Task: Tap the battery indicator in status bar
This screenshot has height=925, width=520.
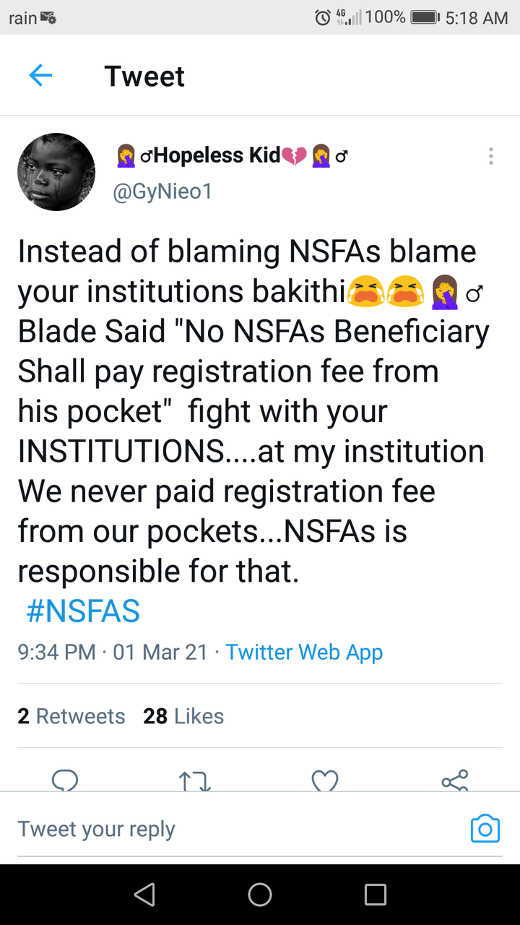Action: coord(425,17)
